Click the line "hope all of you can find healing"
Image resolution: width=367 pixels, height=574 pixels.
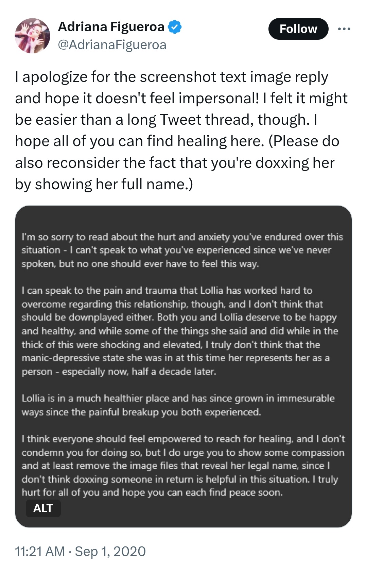177,141
